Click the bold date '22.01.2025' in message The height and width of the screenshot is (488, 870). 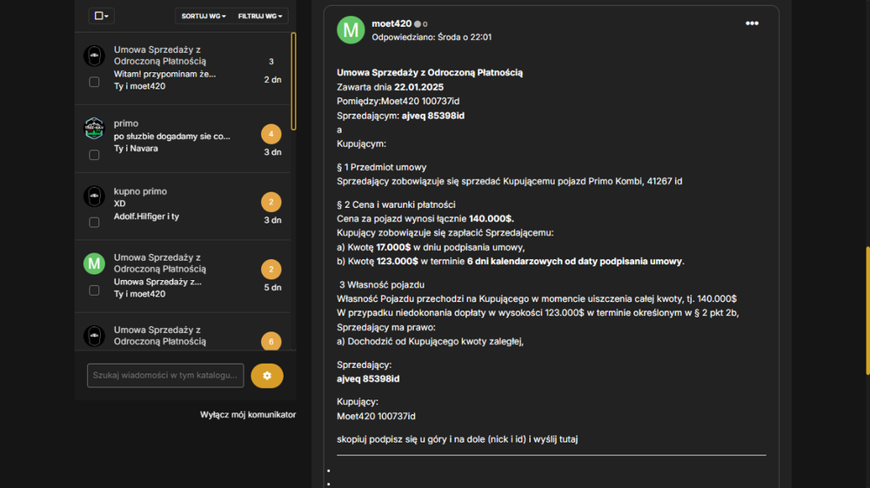click(419, 87)
